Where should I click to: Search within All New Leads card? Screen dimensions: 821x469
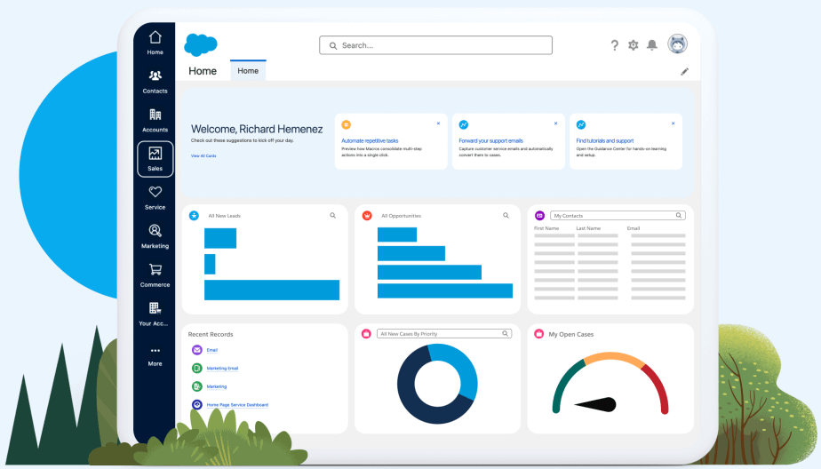(x=332, y=215)
